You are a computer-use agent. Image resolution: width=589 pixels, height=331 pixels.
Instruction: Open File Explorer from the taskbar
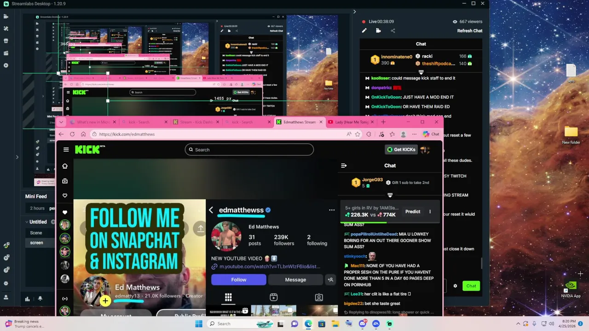click(x=335, y=324)
